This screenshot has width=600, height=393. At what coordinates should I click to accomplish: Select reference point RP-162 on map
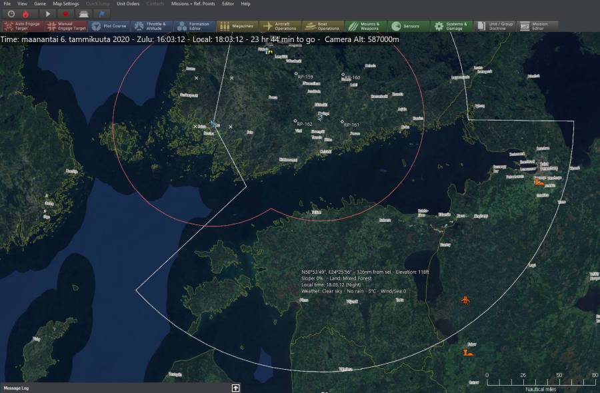point(295,121)
